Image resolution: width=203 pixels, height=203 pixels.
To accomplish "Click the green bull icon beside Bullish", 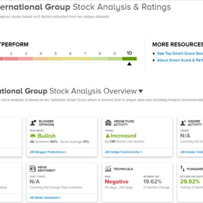I will 32,136.
